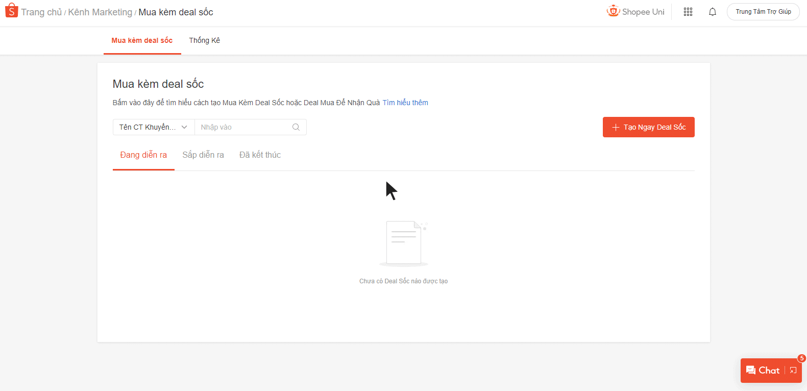
Task: Show notifications via the bell icon
Action: [x=712, y=12]
